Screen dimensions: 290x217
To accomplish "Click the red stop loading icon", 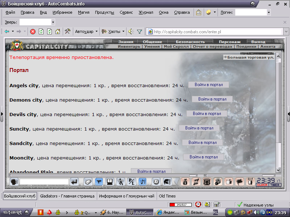I will (x=33, y=31).
